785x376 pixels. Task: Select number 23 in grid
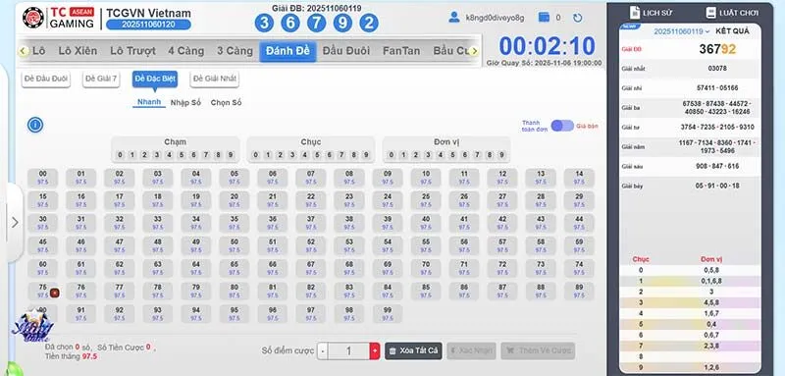349,200
